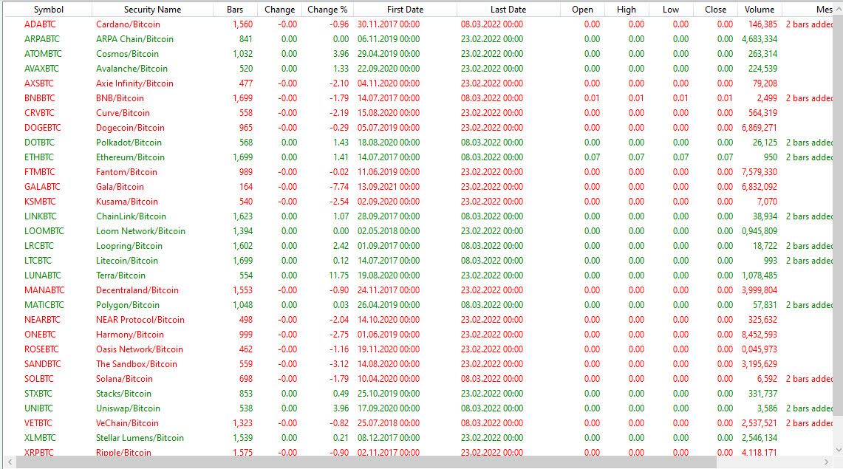Sort by the Symbol column header
The height and width of the screenshot is (469, 843).
click(x=48, y=10)
